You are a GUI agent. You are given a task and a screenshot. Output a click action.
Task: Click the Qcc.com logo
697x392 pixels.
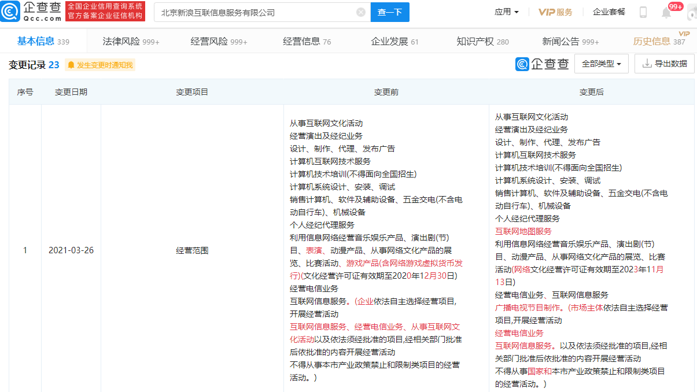click(x=31, y=11)
